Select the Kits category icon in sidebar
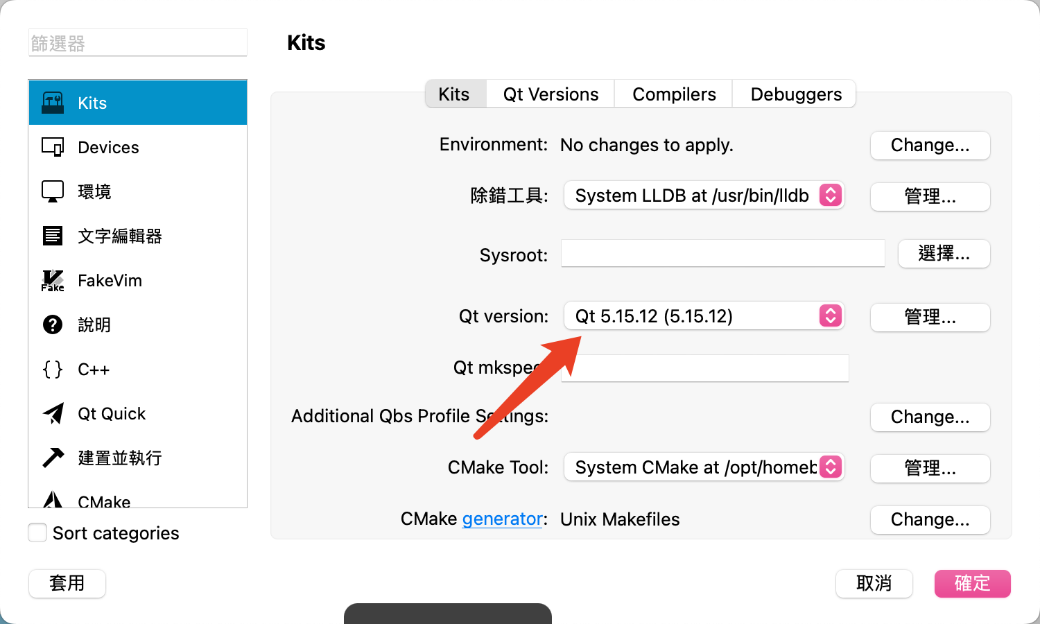 coord(53,103)
